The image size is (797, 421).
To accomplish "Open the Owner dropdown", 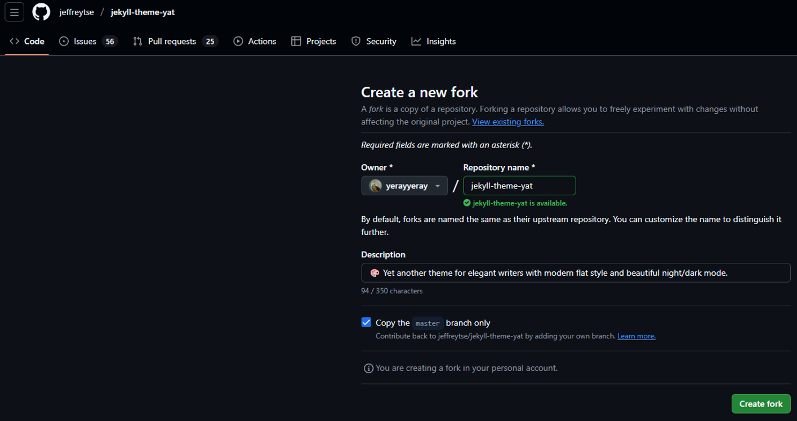I will [437, 185].
